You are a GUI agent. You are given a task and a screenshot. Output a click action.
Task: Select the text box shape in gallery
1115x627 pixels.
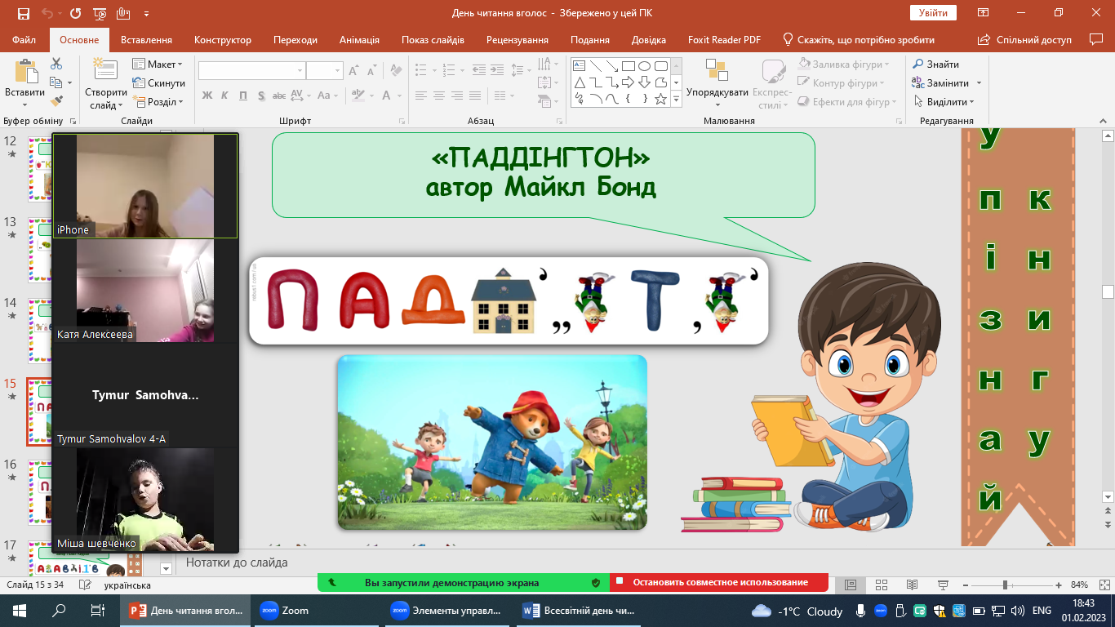coord(580,66)
